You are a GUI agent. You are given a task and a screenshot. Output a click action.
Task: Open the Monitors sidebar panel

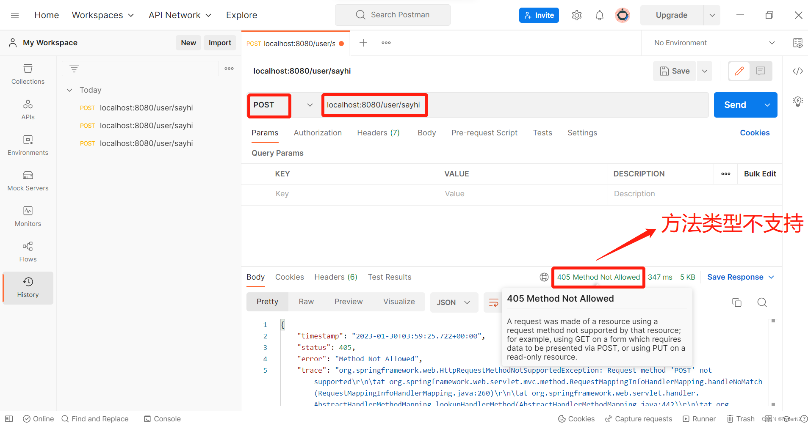pos(28,216)
